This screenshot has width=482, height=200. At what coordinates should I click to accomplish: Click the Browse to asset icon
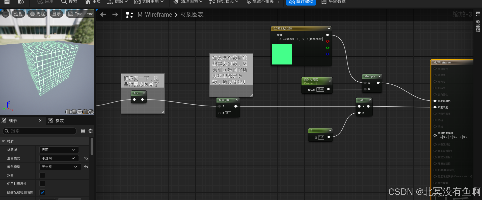point(21,2)
